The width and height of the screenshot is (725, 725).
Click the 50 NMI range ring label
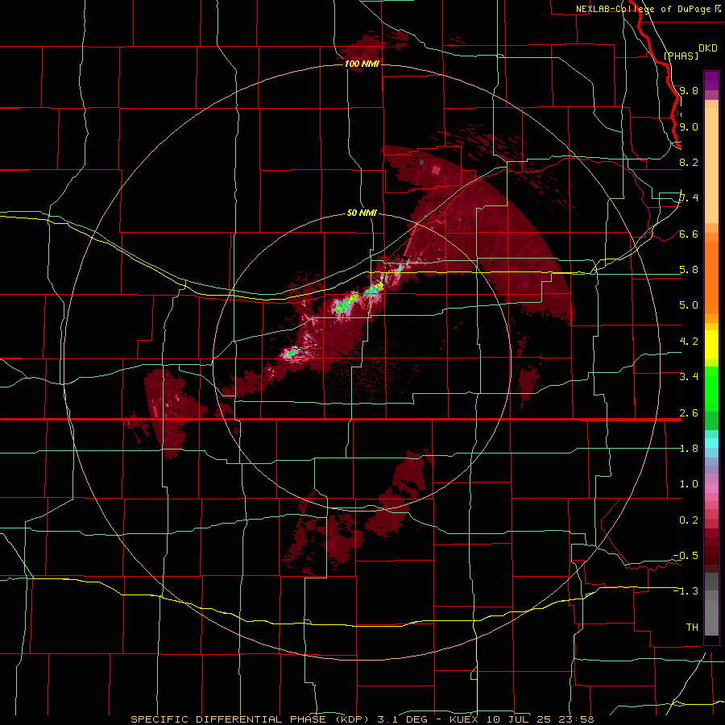362,213
